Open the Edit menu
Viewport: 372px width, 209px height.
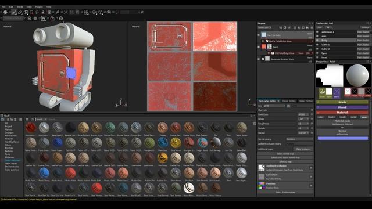coord(11,6)
